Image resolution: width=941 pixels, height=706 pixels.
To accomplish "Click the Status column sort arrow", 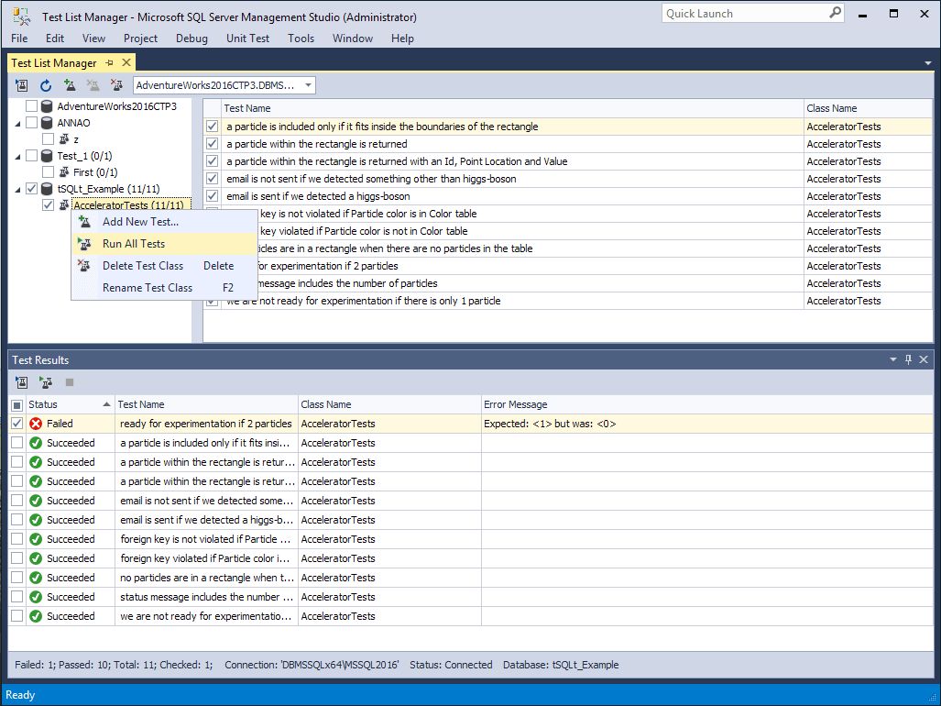I will [106, 404].
